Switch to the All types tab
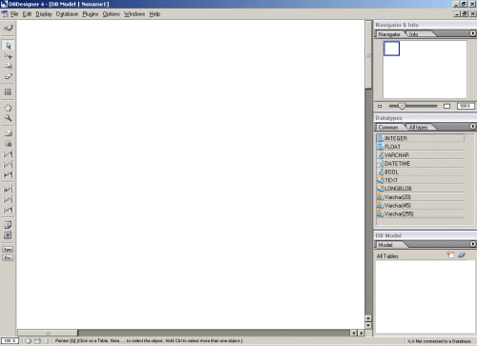Screen dimensions: 477x346 point(418,127)
